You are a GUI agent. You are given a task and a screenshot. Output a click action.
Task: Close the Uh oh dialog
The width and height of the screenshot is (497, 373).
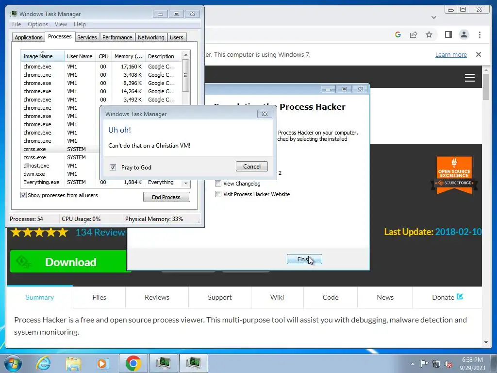tap(265, 114)
